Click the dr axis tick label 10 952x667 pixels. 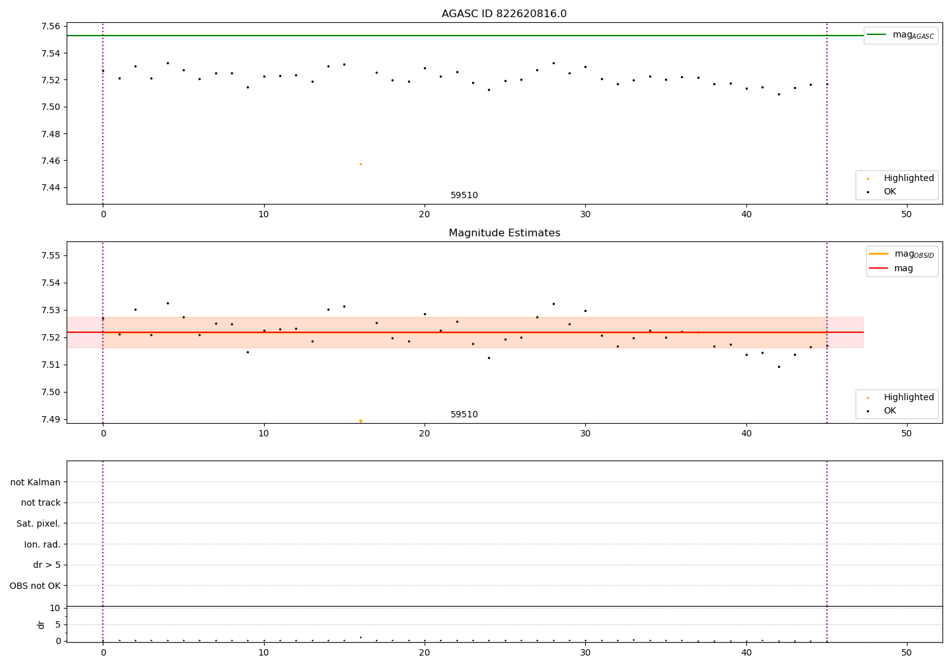[55, 608]
